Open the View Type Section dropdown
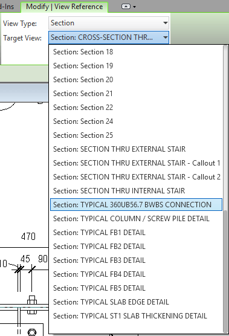This screenshot has height=336, width=229. coord(109,23)
